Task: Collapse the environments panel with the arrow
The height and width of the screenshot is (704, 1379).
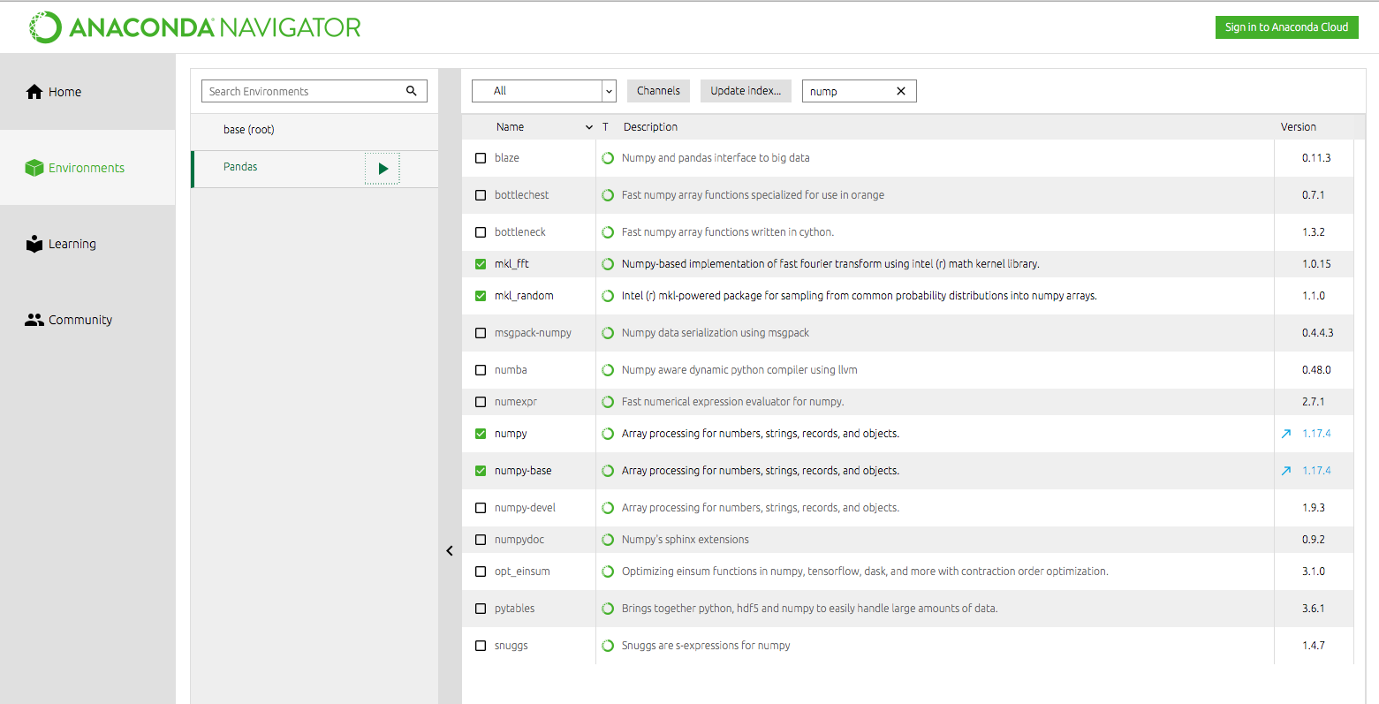Action: (x=450, y=550)
